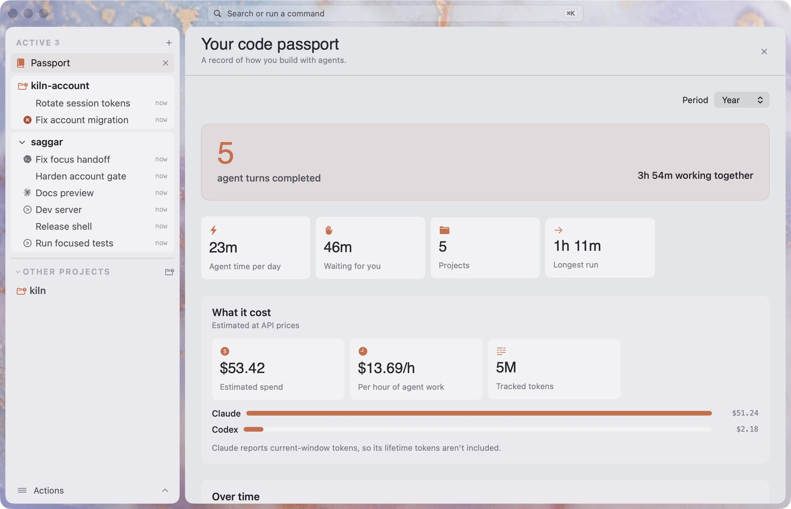Click the tokens list icon on Tracked tokens
Viewport: 791px width, 509px height.
[x=501, y=351]
